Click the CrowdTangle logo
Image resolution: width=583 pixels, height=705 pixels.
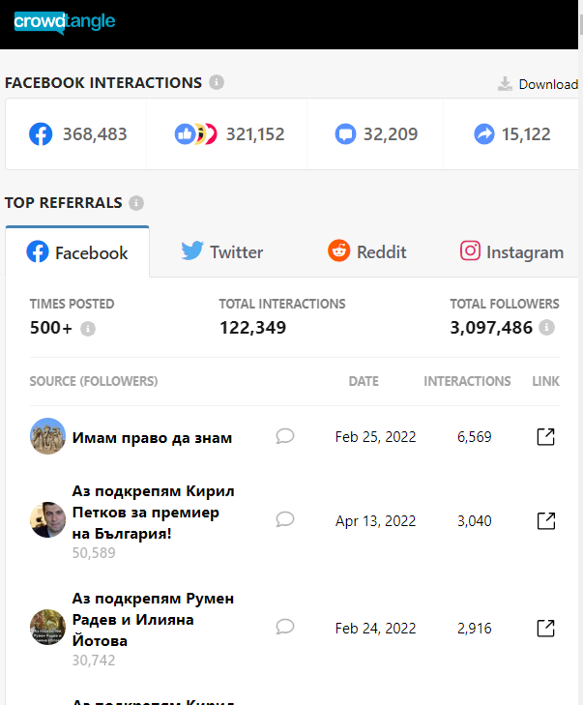click(64, 21)
